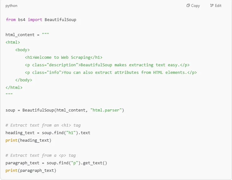Click the paragraph line with class "description"

pyautogui.click(x=107, y=65)
